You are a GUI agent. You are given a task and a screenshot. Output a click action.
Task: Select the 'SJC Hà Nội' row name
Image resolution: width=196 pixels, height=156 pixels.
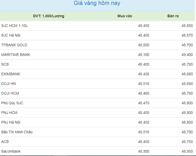(x=11, y=35)
